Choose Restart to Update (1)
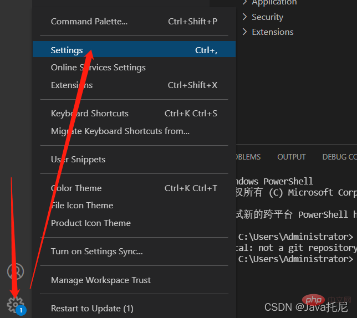357x318 pixels. (x=134, y=309)
